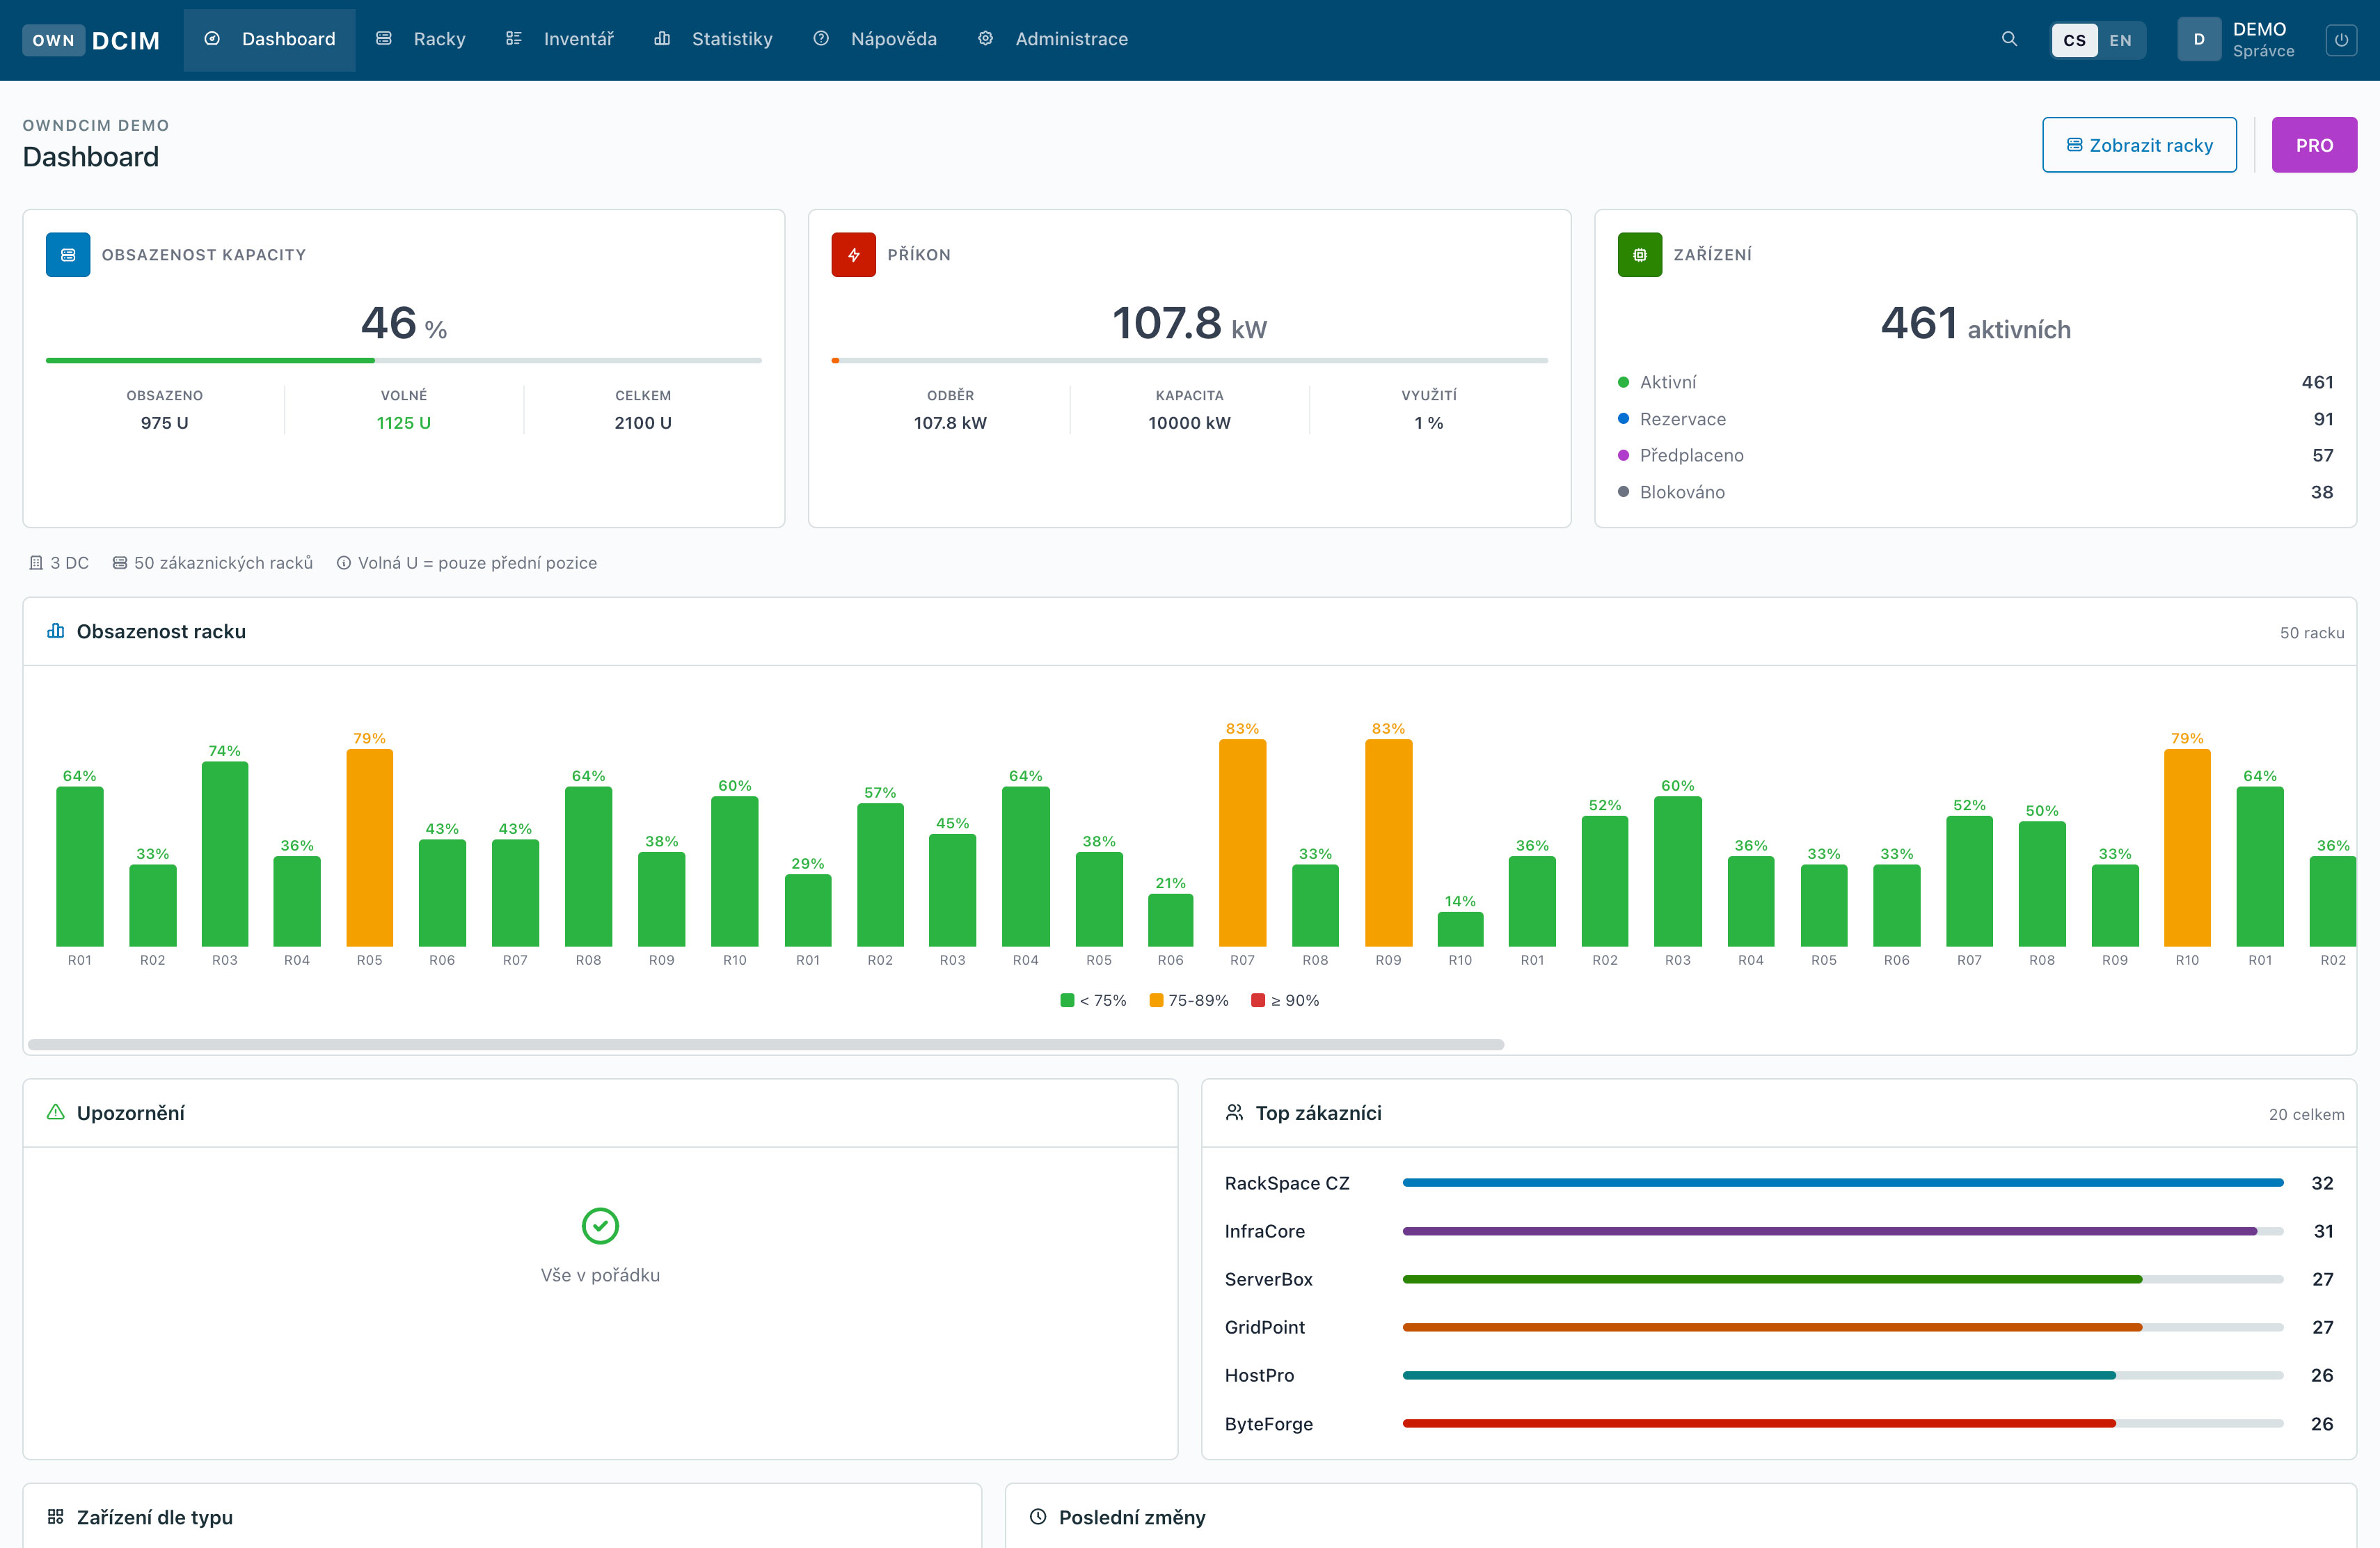
Task: Go to the Racky section
Action: pyautogui.click(x=420, y=39)
